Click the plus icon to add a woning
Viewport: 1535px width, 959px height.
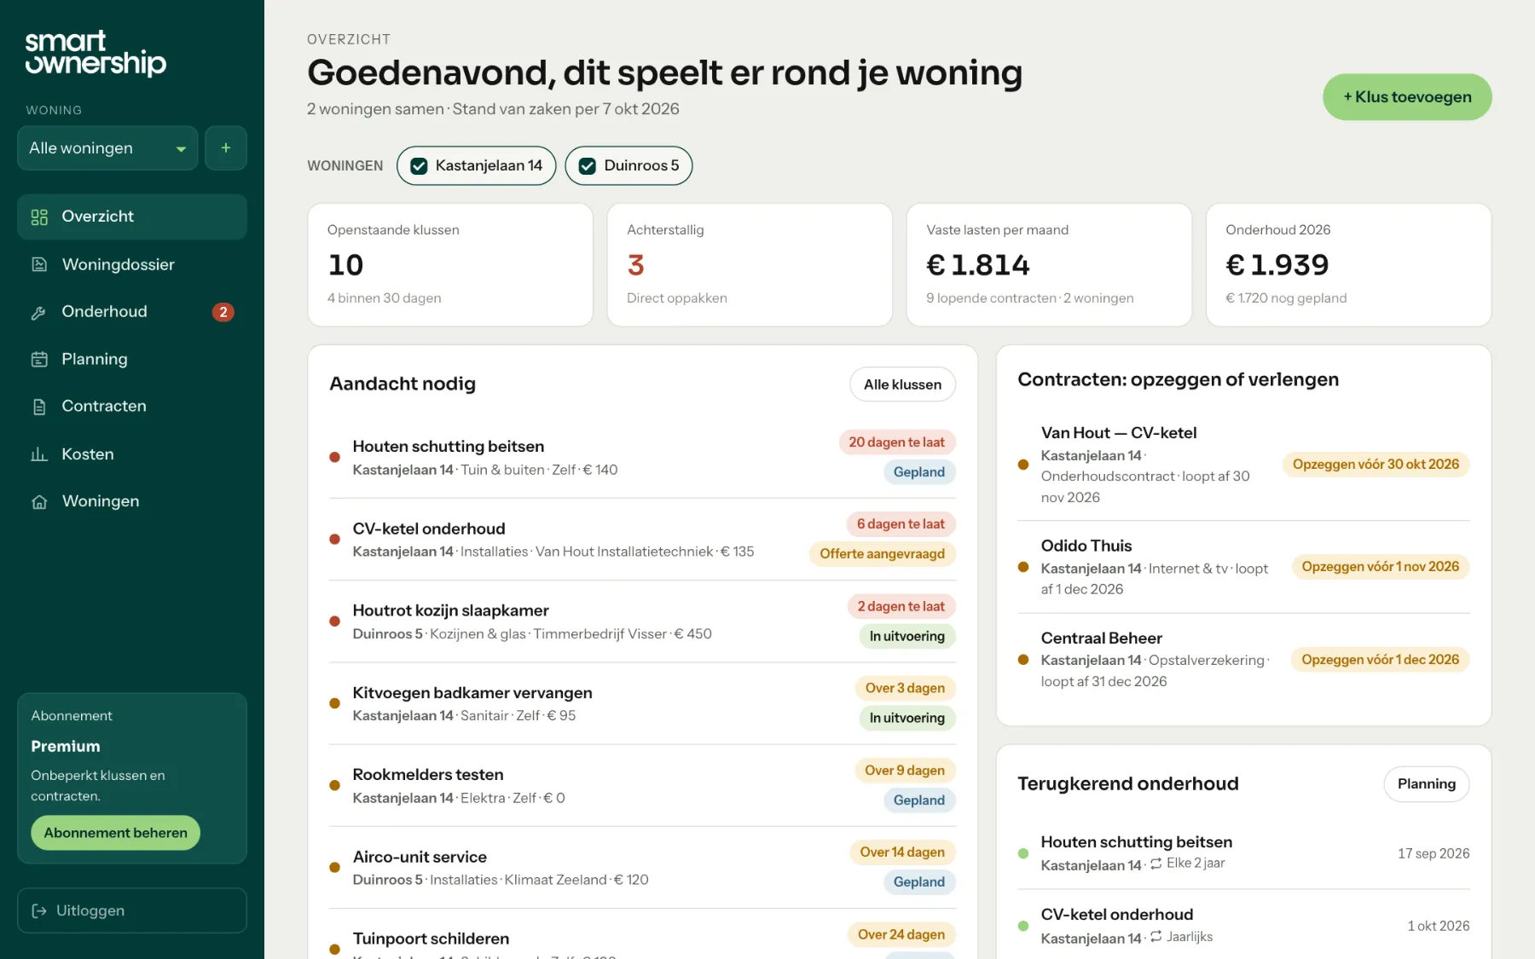pyautogui.click(x=226, y=147)
